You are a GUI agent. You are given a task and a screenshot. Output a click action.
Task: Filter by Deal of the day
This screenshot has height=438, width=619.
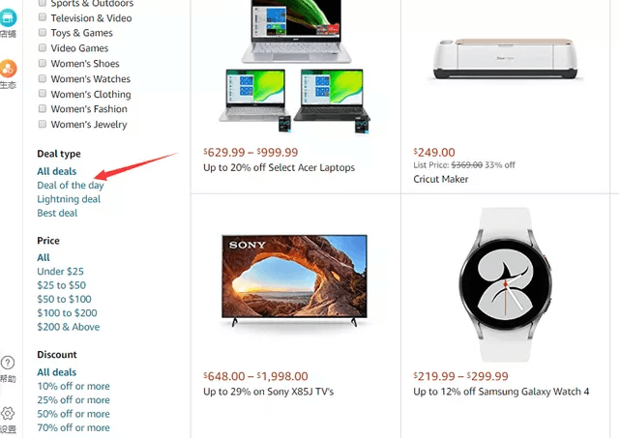(71, 185)
